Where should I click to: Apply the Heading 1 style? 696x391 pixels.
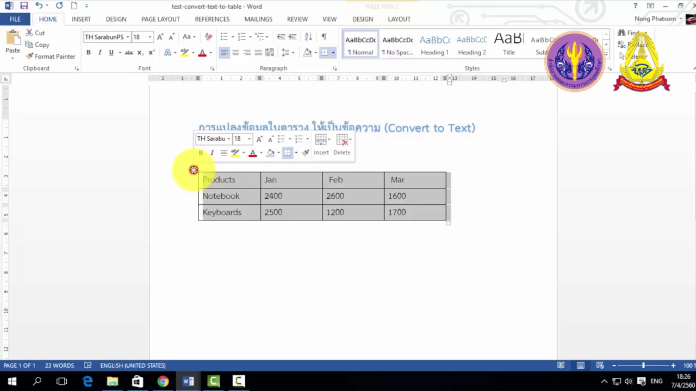coord(434,45)
